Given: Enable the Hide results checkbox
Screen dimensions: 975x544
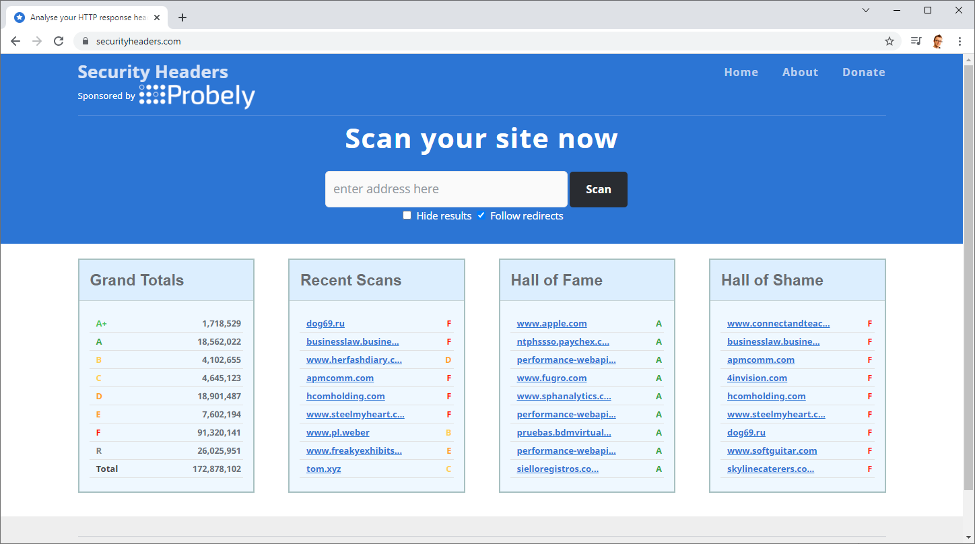Looking at the screenshot, I should [x=407, y=215].
